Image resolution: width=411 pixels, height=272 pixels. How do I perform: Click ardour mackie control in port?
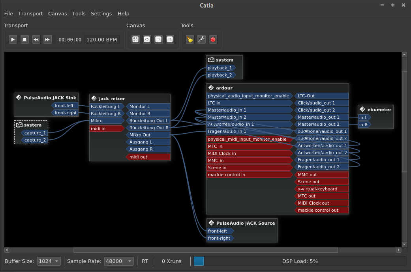point(250,175)
